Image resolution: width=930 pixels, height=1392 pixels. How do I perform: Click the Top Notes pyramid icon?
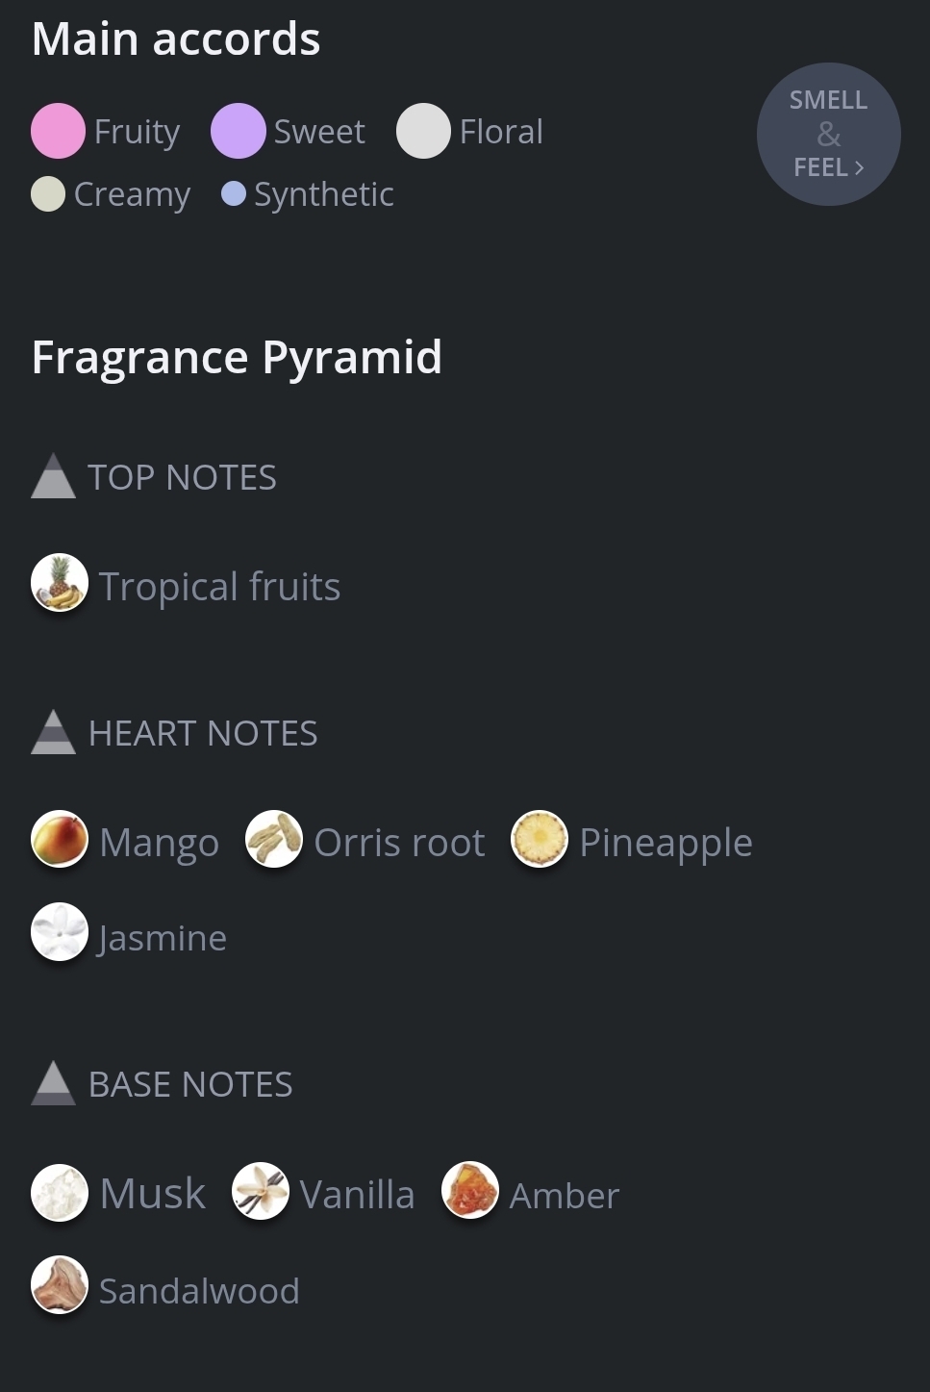(x=53, y=477)
